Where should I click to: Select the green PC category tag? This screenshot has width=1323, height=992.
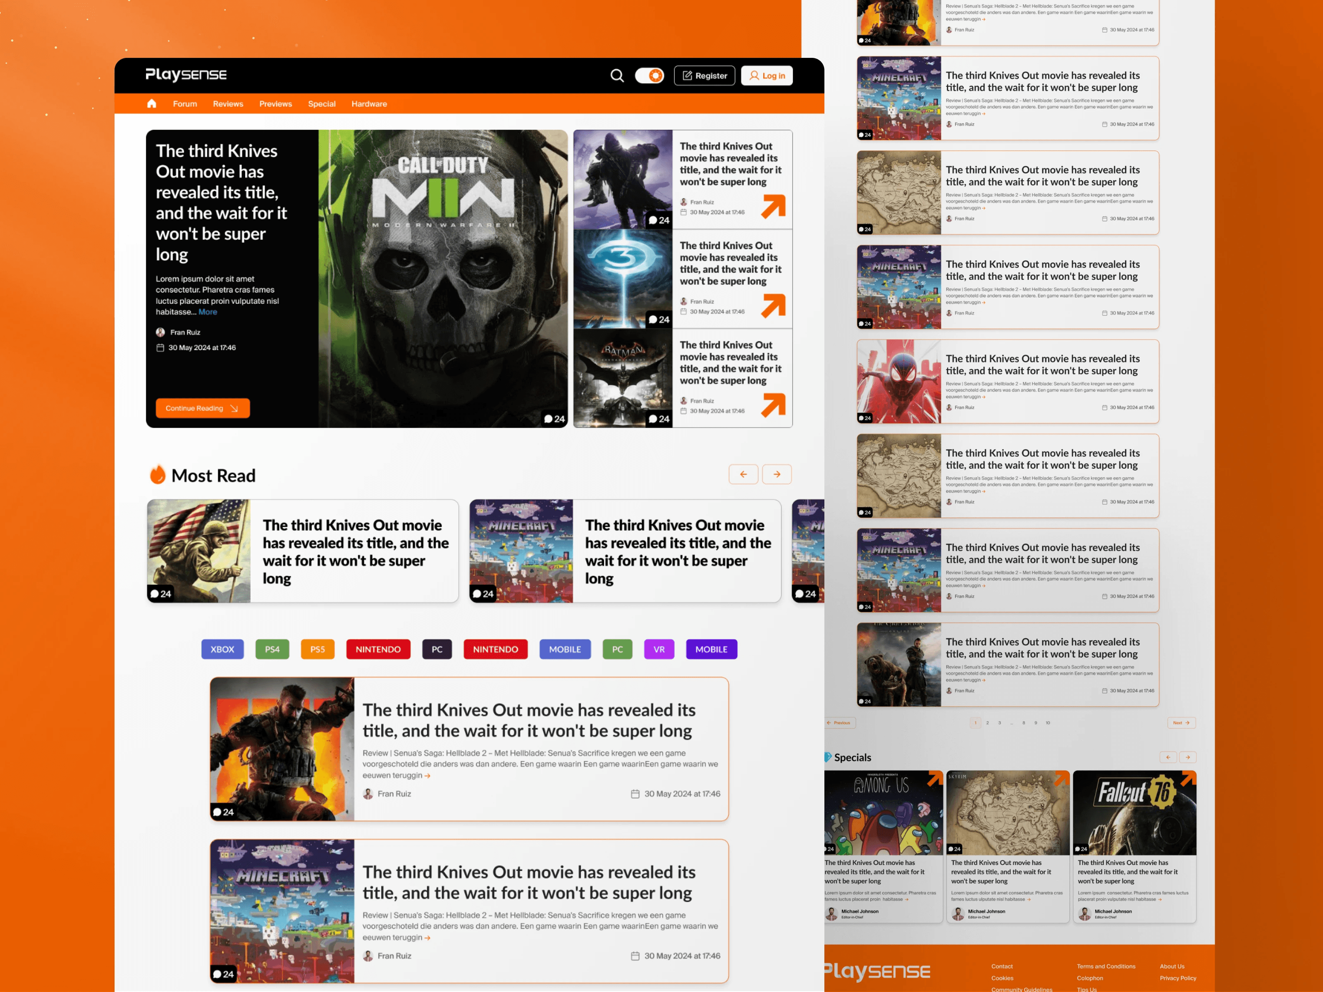click(x=618, y=649)
